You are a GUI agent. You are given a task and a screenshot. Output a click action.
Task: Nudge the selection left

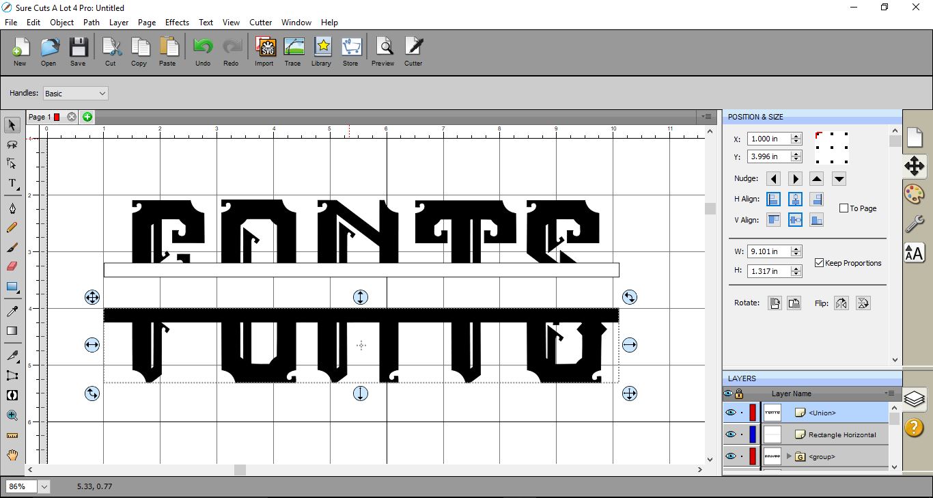coord(773,179)
